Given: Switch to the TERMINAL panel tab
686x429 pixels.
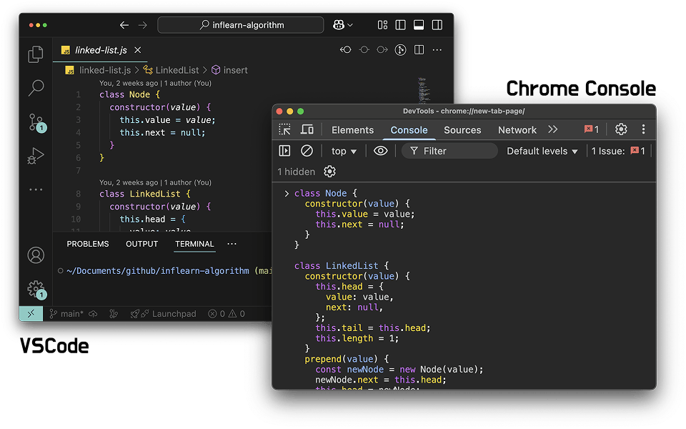Looking at the screenshot, I should coord(194,244).
